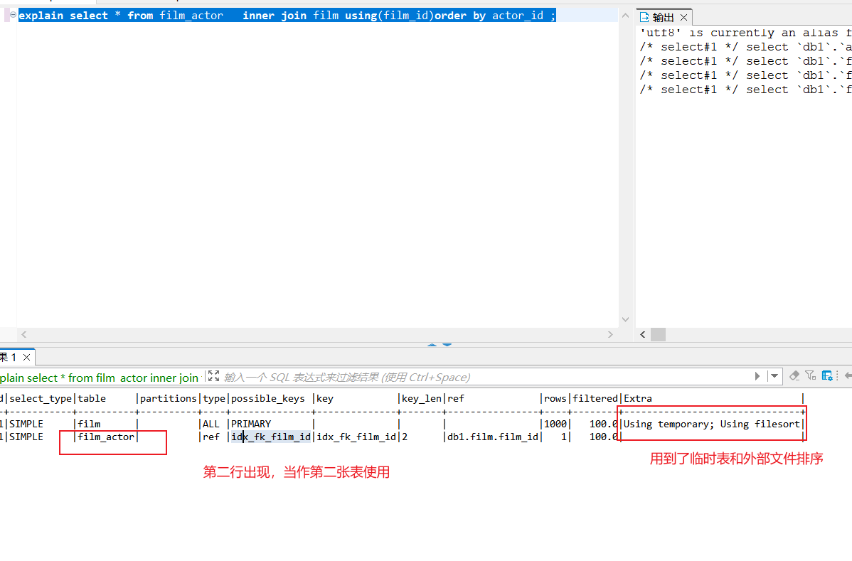This screenshot has height=561, width=852.
Task: Close the 输出 output tab
Action: [x=683, y=17]
